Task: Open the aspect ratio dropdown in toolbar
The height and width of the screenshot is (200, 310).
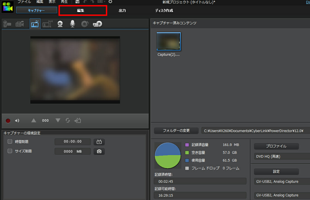Action: point(101,2)
